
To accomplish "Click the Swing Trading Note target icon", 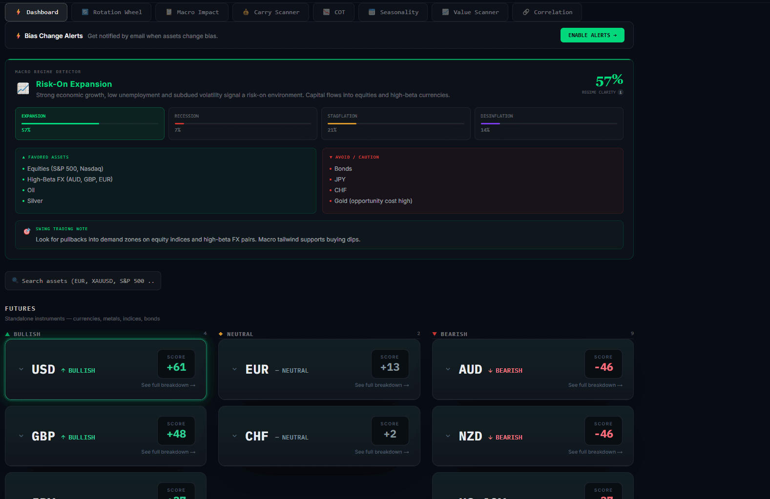I will click(27, 231).
